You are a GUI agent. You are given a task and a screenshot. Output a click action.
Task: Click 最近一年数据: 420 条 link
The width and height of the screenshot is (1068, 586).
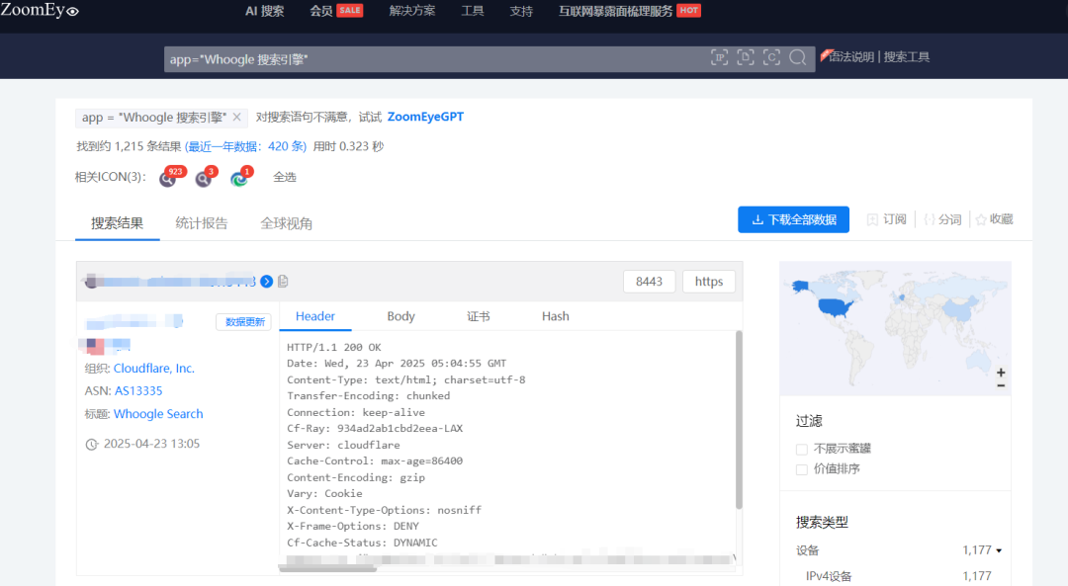(x=245, y=146)
